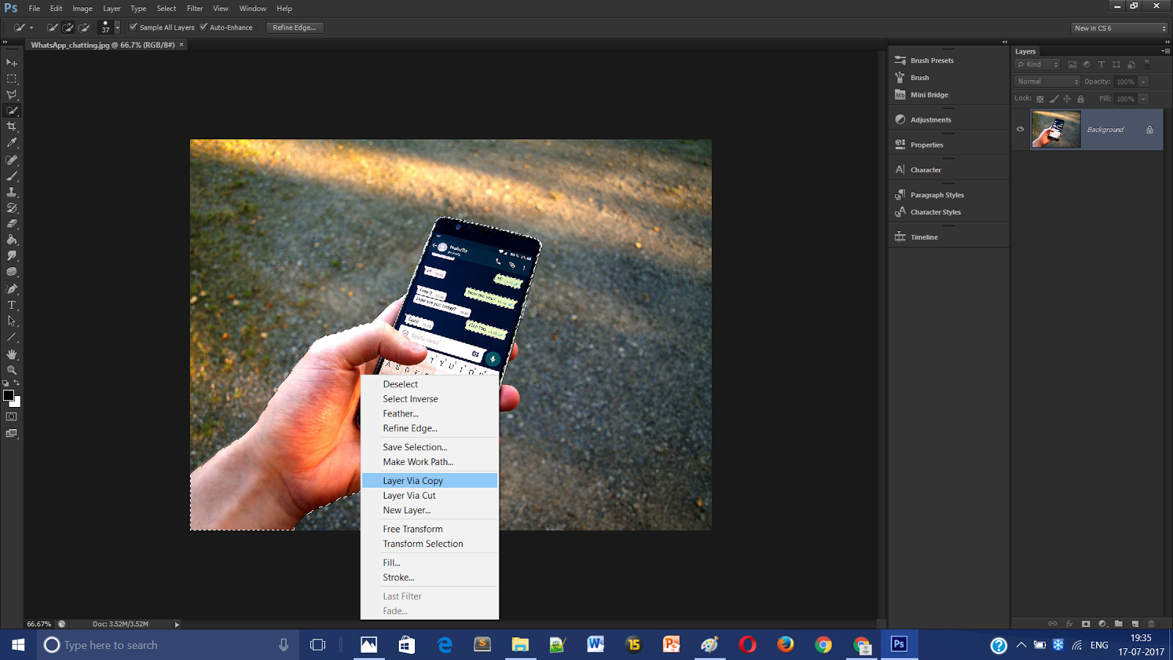Open the Layers panel options menu
This screenshot has width=1173, height=660.
tap(1166, 51)
